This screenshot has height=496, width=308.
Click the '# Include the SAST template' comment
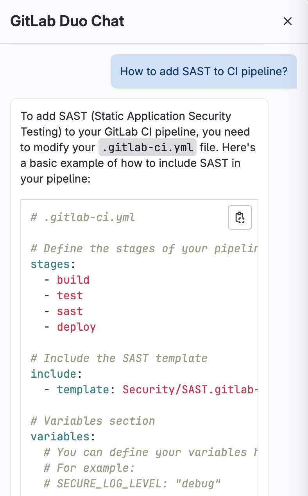[x=119, y=358]
